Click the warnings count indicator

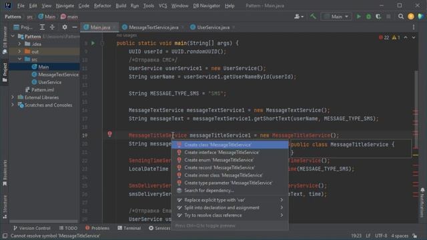pos(396,37)
